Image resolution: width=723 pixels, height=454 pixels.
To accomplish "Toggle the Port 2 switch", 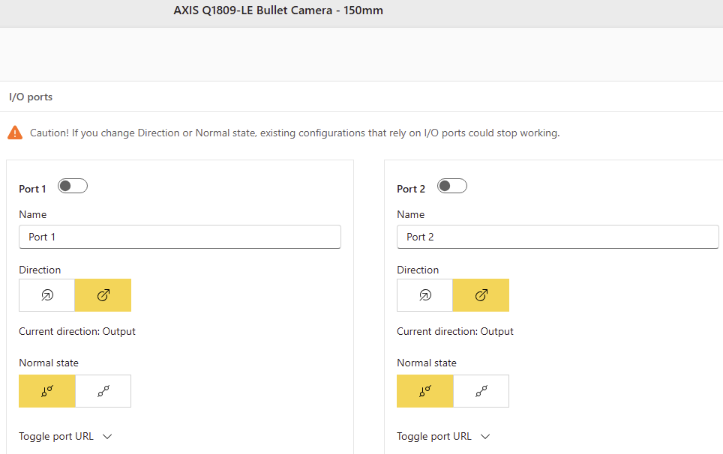I will click(x=451, y=186).
